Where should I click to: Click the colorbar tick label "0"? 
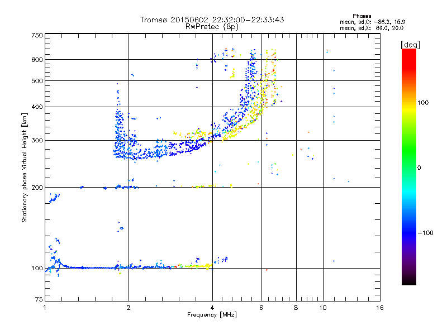coord(419,168)
